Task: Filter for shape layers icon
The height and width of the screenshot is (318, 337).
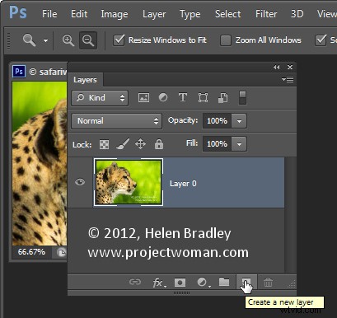Action: click(x=203, y=98)
